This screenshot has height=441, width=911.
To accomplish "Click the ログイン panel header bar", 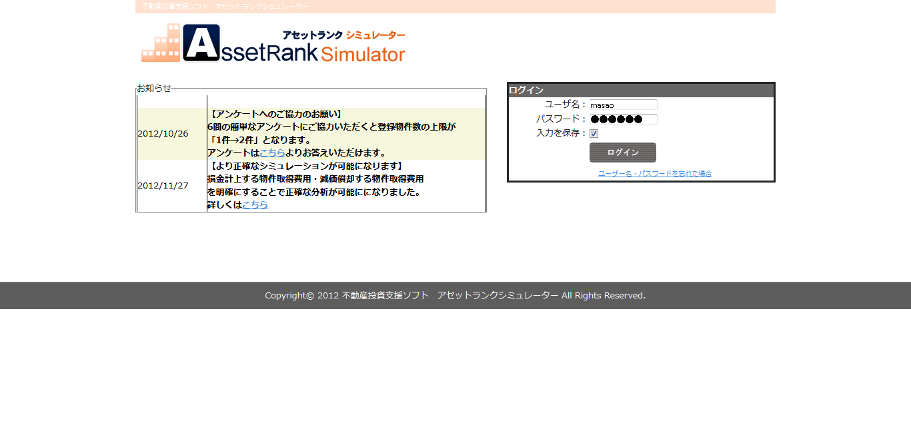I will tap(640, 91).
